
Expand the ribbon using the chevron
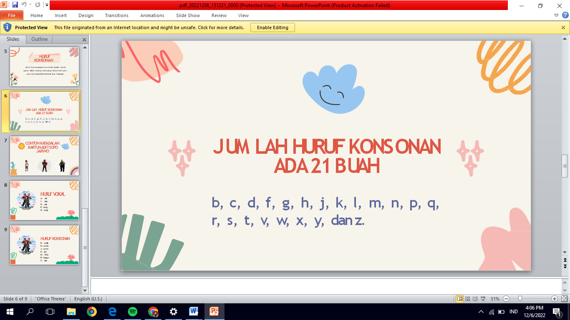[556, 15]
